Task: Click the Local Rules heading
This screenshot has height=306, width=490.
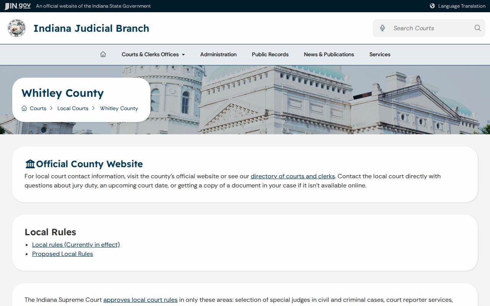Action: [50, 232]
